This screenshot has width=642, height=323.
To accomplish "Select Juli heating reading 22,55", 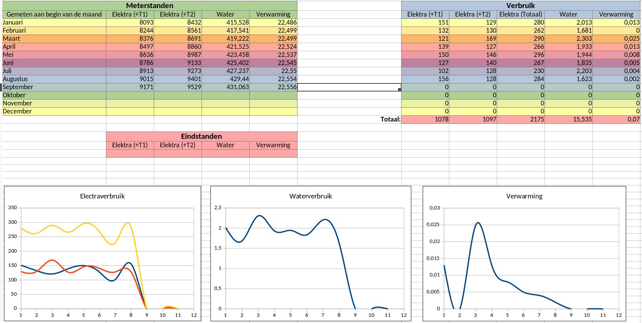I will point(273,71).
